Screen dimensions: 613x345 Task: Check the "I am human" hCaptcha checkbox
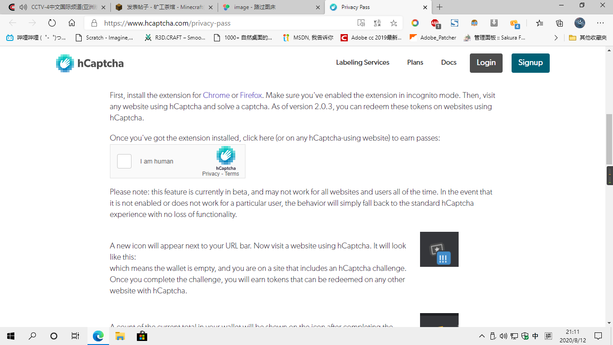124,161
